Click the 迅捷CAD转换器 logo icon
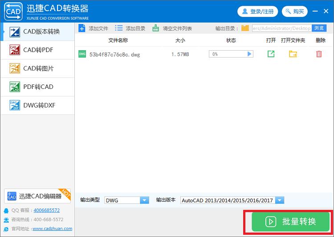This screenshot has width=334, height=237. point(13,12)
